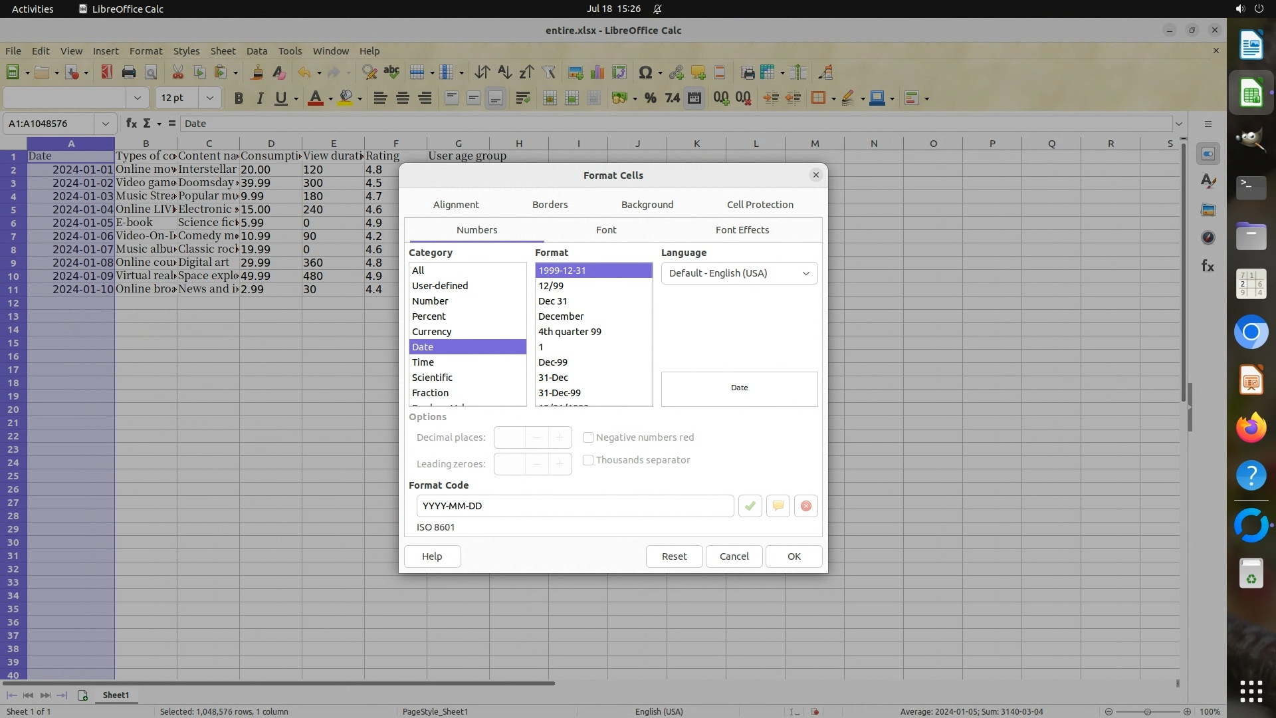Open Firefox from the dock

coord(1251,427)
